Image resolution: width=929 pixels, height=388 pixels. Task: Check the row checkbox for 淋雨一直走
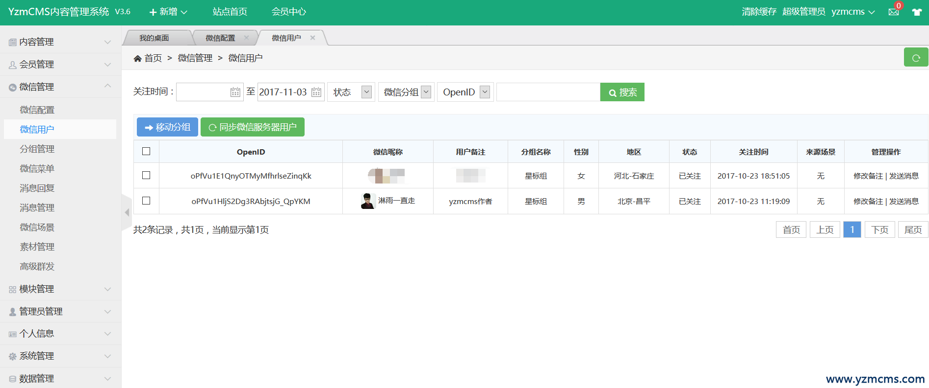[146, 201]
